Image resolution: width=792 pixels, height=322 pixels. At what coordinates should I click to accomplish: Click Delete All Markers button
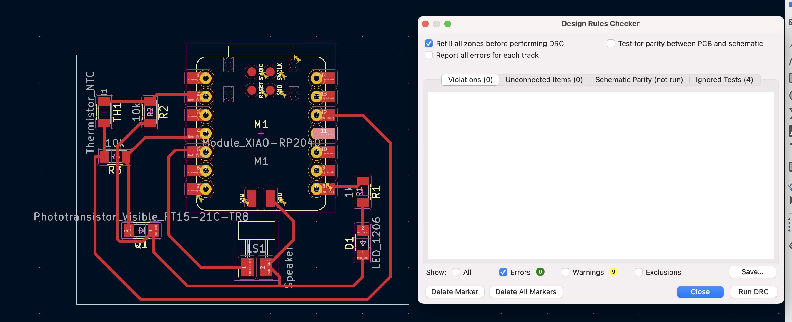click(x=525, y=292)
